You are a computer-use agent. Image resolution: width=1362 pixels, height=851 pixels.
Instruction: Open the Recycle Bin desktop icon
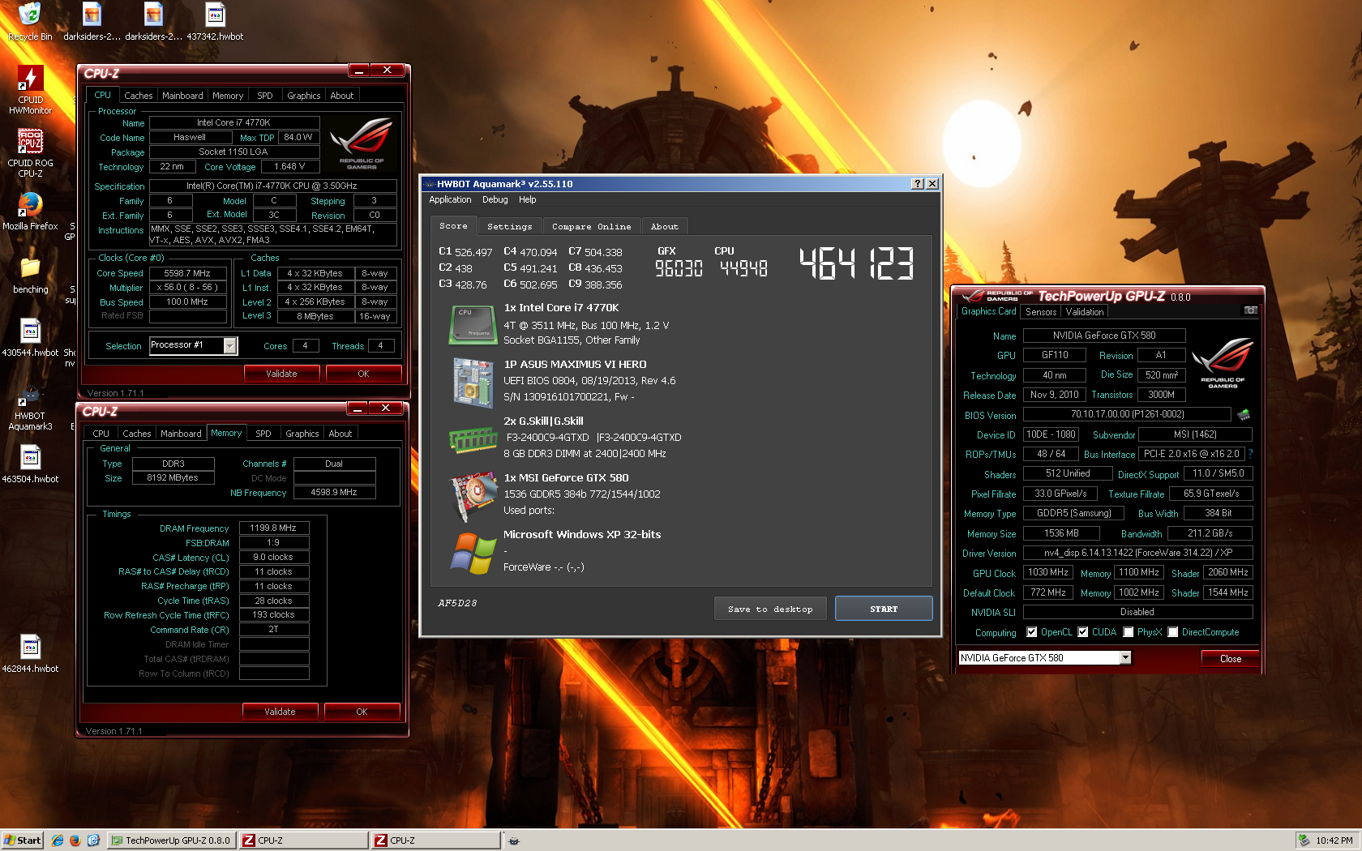pos(30,21)
